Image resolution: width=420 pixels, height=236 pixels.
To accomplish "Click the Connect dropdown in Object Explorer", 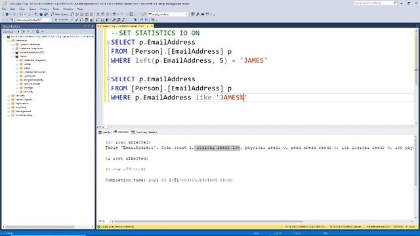I will click(x=8, y=31).
